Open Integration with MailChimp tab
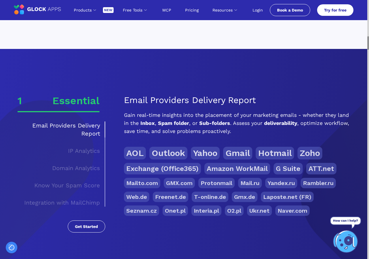 pyautogui.click(x=62, y=203)
